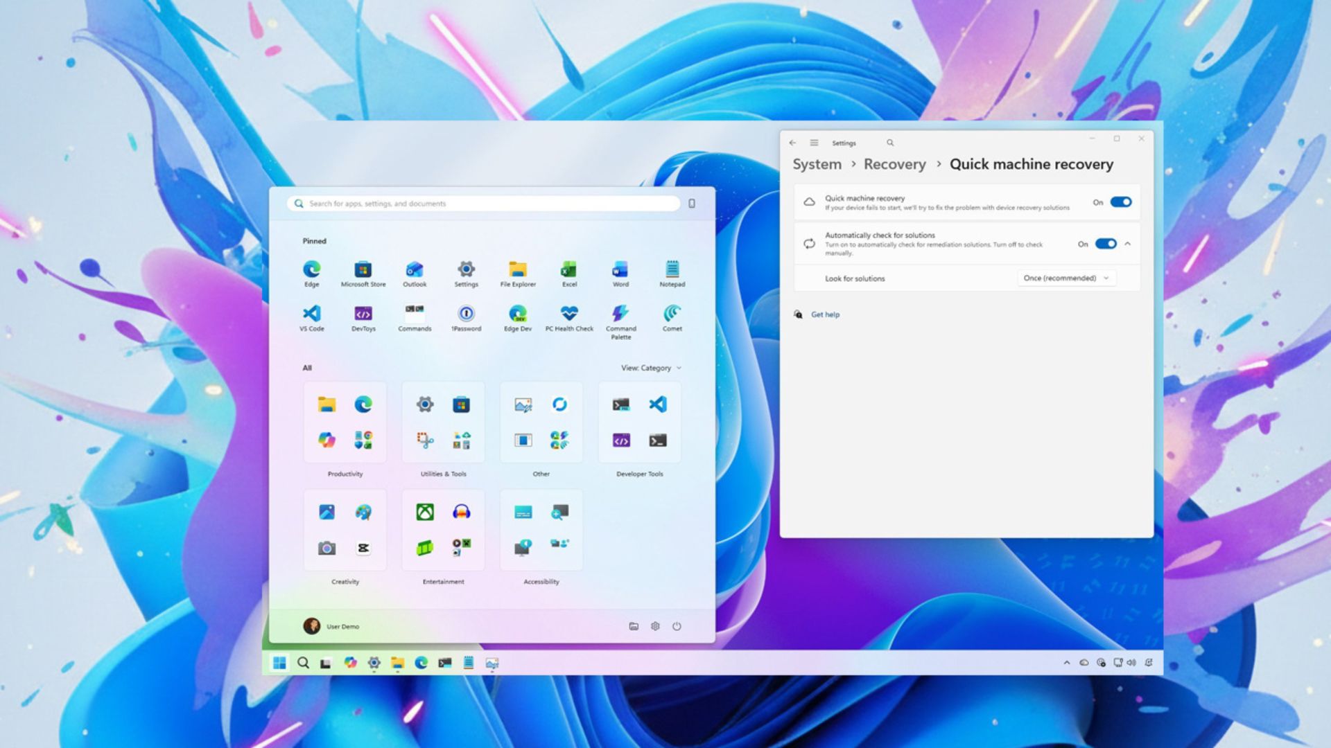Image resolution: width=1331 pixels, height=748 pixels.
Task: Go back to Recovery via the breadcrumb
Action: [x=894, y=164]
